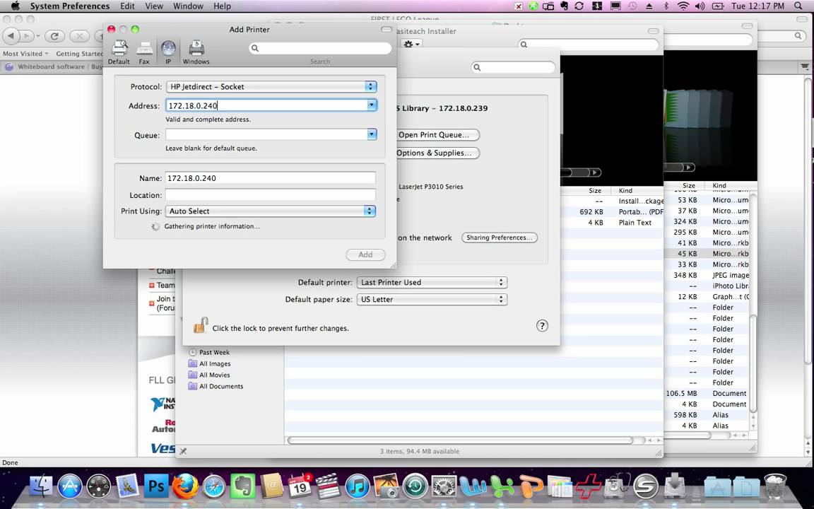Click the Fax toolbar icon
Image resolution: width=814 pixels, height=509 pixels.
pos(144,51)
